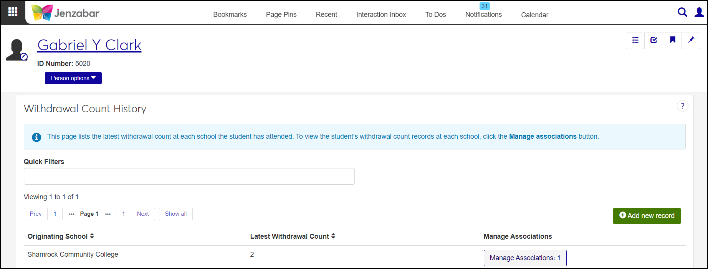Click Manage Associations: 1 button

(525, 258)
